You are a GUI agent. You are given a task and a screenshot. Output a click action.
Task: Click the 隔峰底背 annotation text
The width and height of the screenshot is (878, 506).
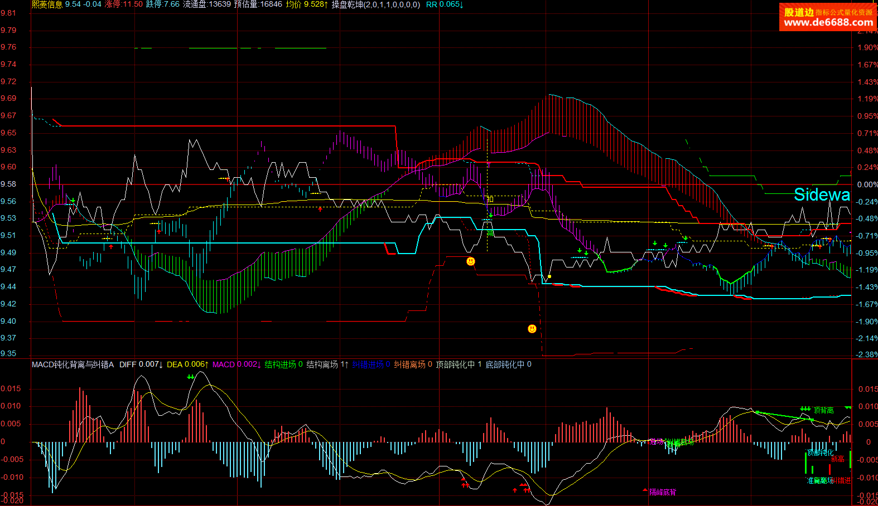click(x=663, y=492)
